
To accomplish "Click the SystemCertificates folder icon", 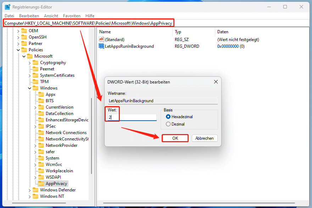I will coord(35,75).
